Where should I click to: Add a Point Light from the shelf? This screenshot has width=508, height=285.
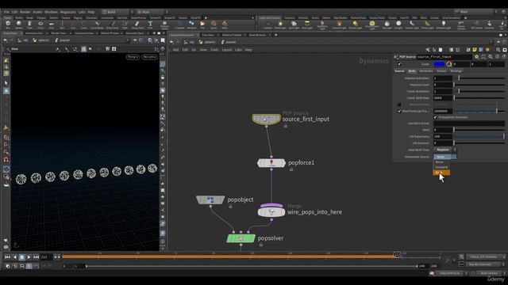click(x=280, y=25)
